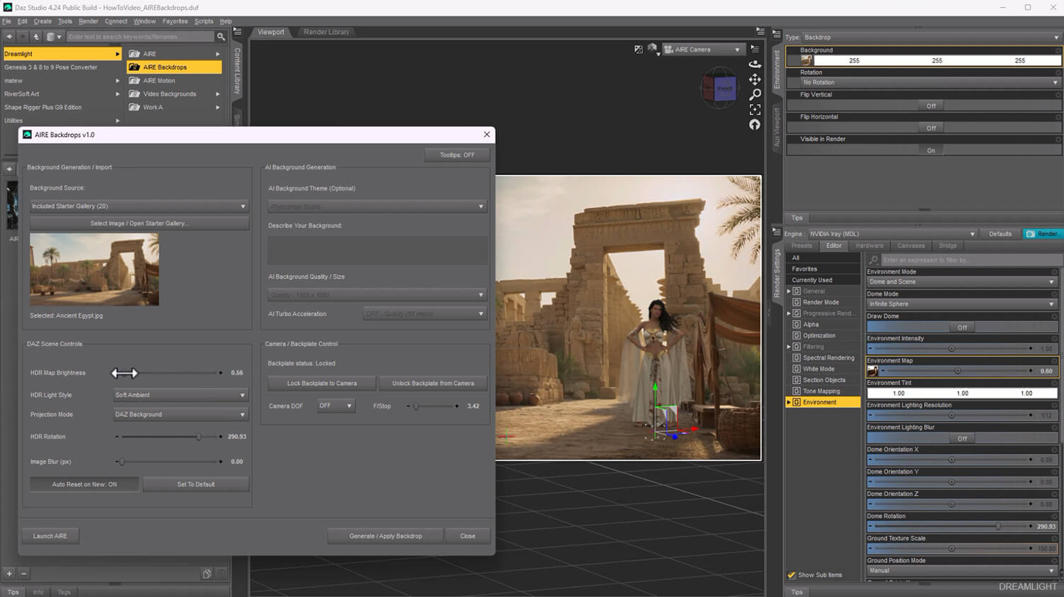Switch to the Render Library tab
The width and height of the screenshot is (1064, 597).
click(326, 32)
